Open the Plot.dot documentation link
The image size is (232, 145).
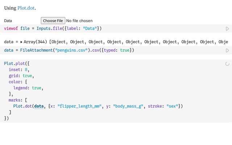point(26,8)
